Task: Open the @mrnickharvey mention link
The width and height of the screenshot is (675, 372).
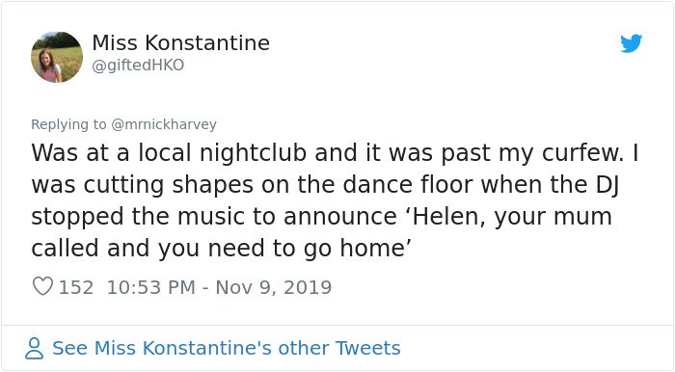Action: point(164,124)
